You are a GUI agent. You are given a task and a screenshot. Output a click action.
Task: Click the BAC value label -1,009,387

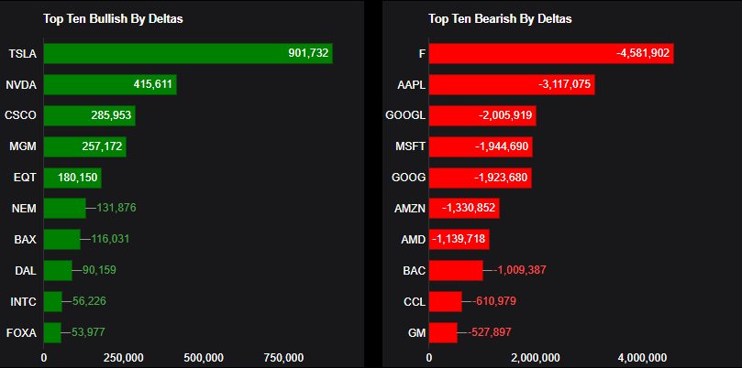521,270
